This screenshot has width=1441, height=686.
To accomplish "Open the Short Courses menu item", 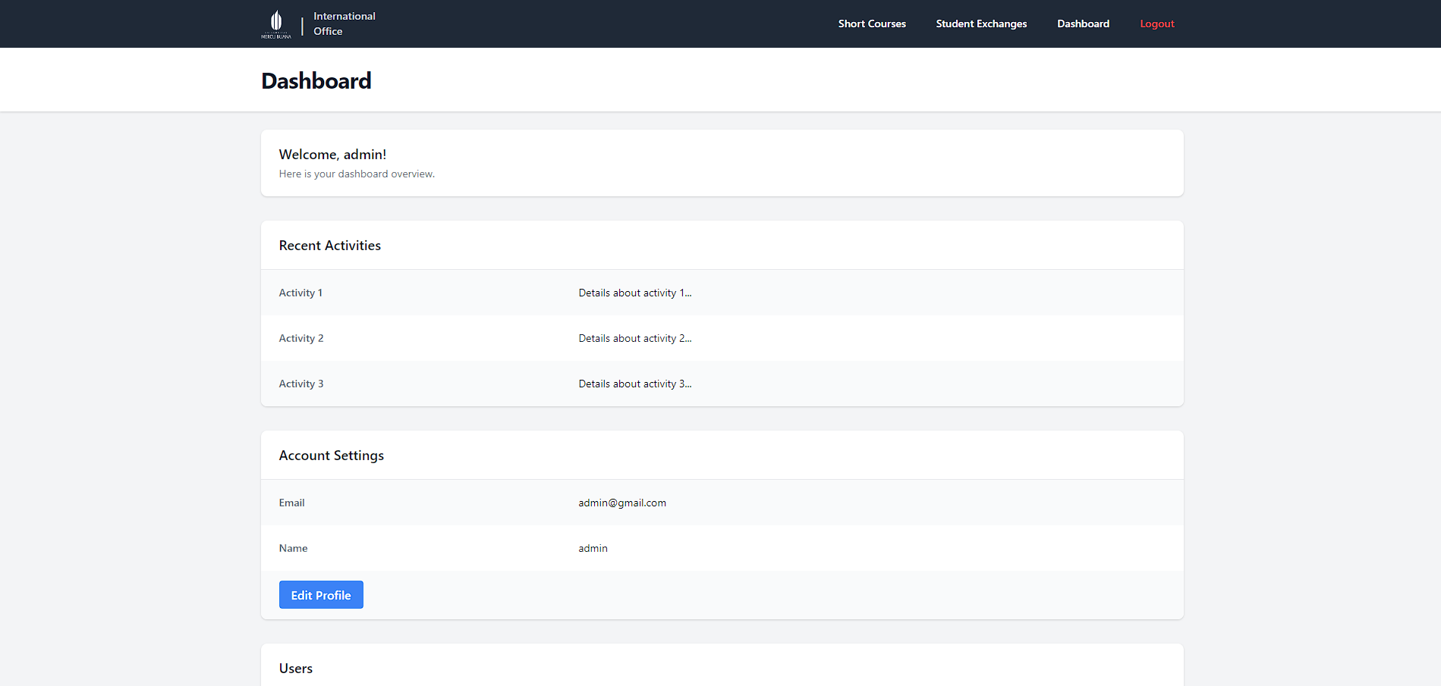I will coord(871,23).
